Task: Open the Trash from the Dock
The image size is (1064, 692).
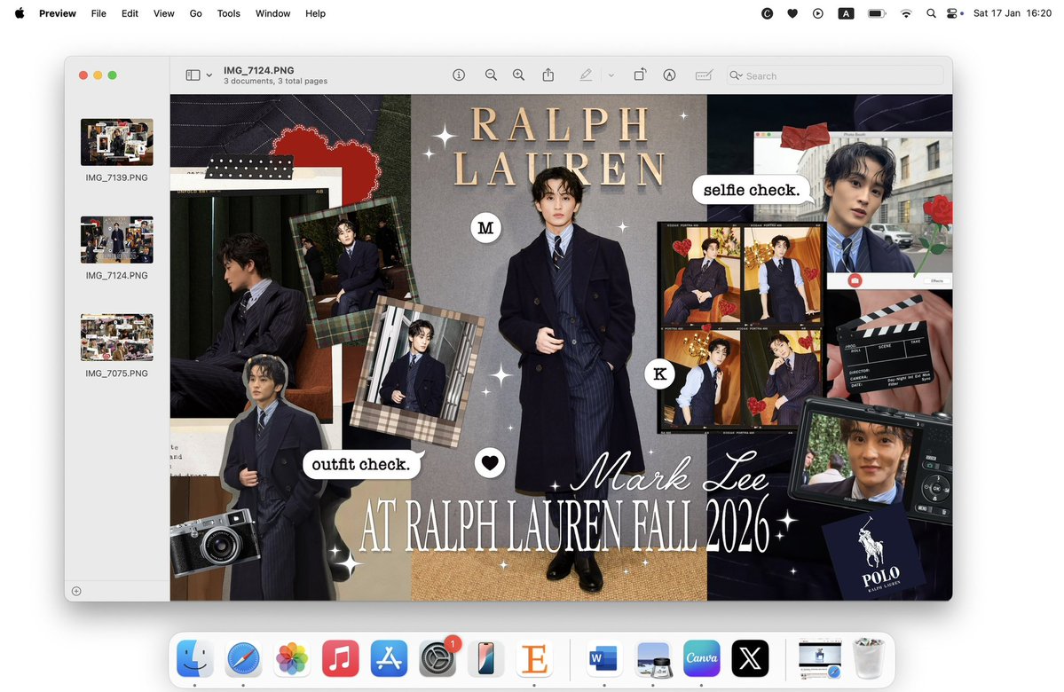Action: (869, 658)
